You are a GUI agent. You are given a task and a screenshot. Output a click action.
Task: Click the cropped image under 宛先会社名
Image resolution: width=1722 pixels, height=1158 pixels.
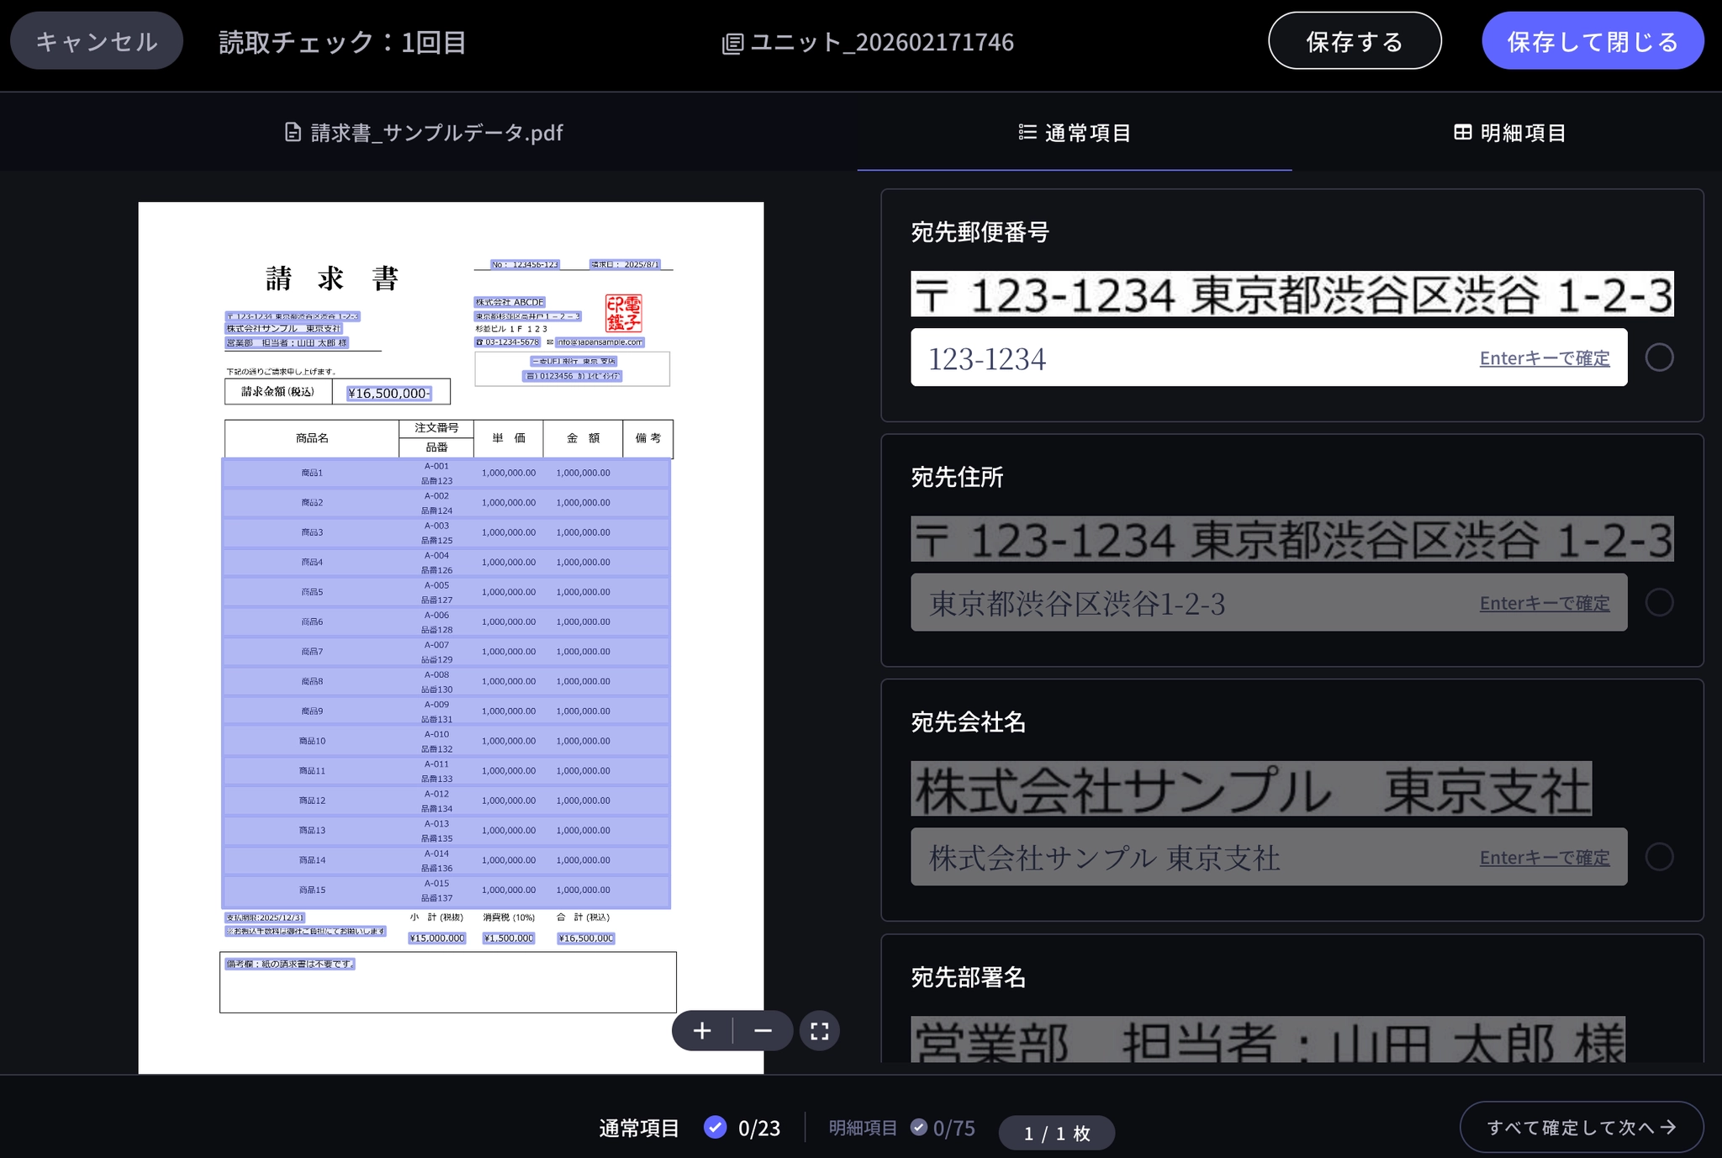(1251, 789)
